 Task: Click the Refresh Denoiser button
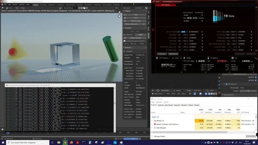pos(136,38)
